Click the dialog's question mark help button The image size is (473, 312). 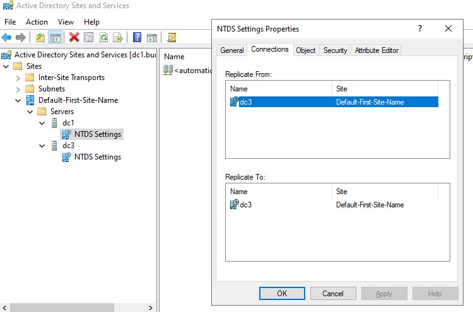(x=420, y=28)
